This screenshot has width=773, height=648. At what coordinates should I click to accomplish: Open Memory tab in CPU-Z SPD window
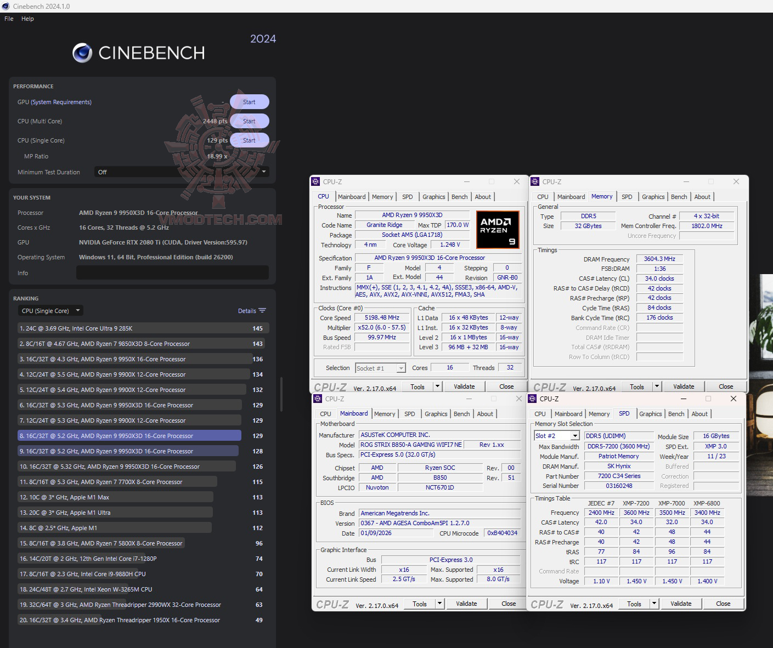click(x=599, y=414)
